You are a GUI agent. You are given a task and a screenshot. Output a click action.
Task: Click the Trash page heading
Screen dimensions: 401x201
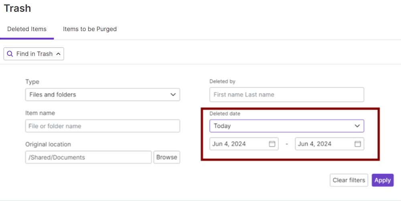[x=17, y=8]
